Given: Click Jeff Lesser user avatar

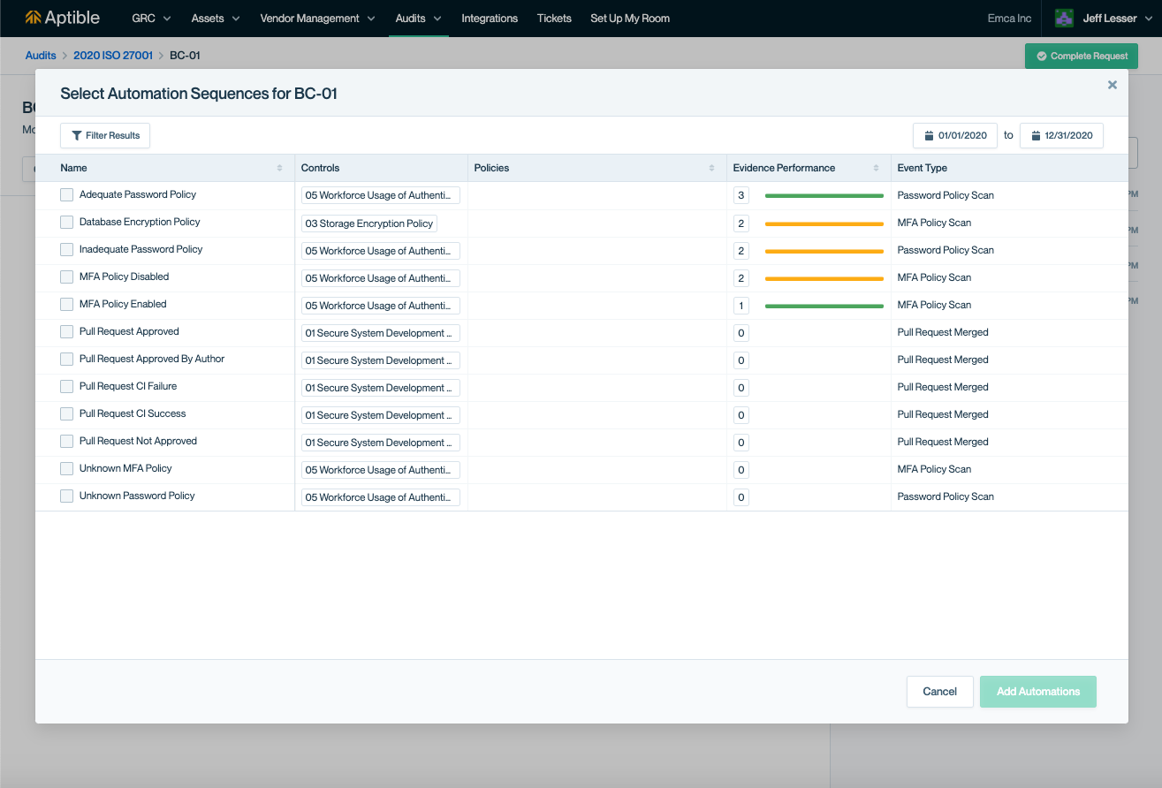Looking at the screenshot, I should [1064, 18].
